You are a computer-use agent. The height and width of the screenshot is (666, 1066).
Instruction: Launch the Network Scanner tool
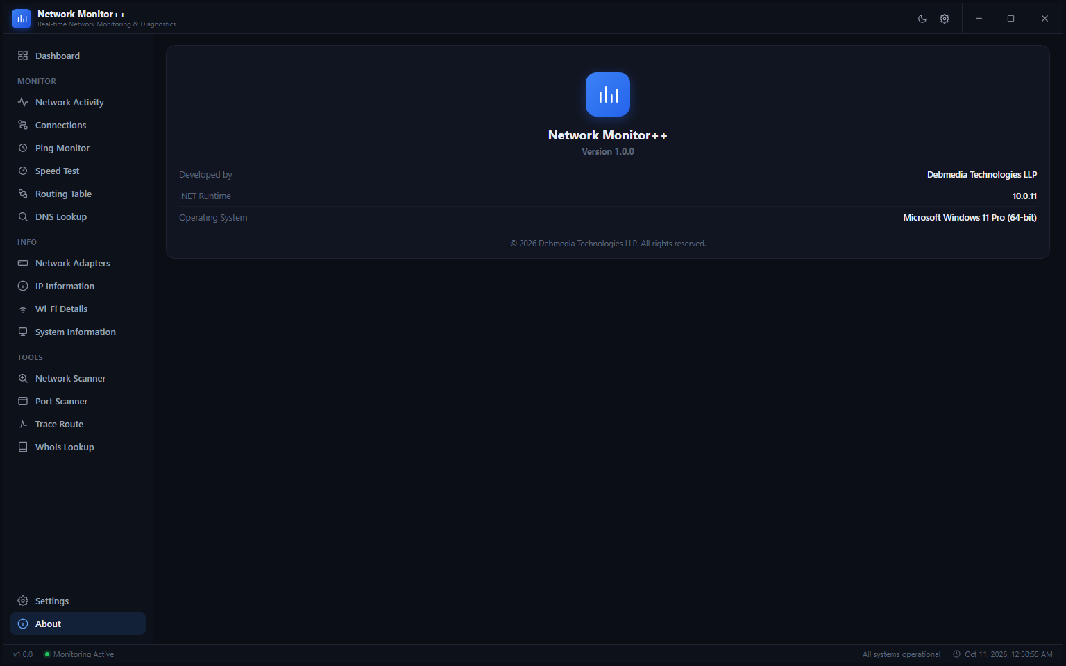click(x=78, y=378)
